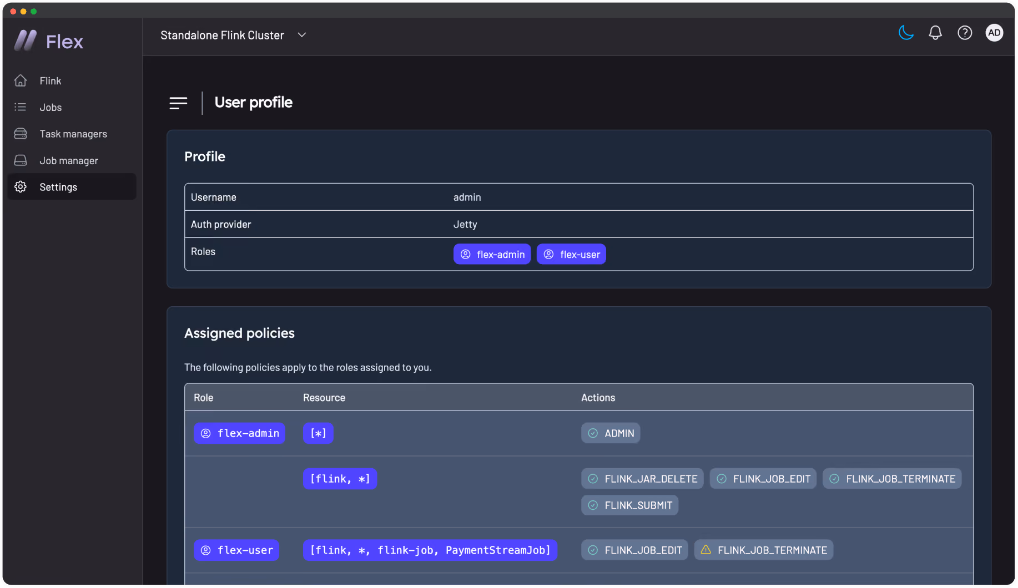Click the Assigned policies heading
The height and width of the screenshot is (588, 1018).
pos(239,333)
